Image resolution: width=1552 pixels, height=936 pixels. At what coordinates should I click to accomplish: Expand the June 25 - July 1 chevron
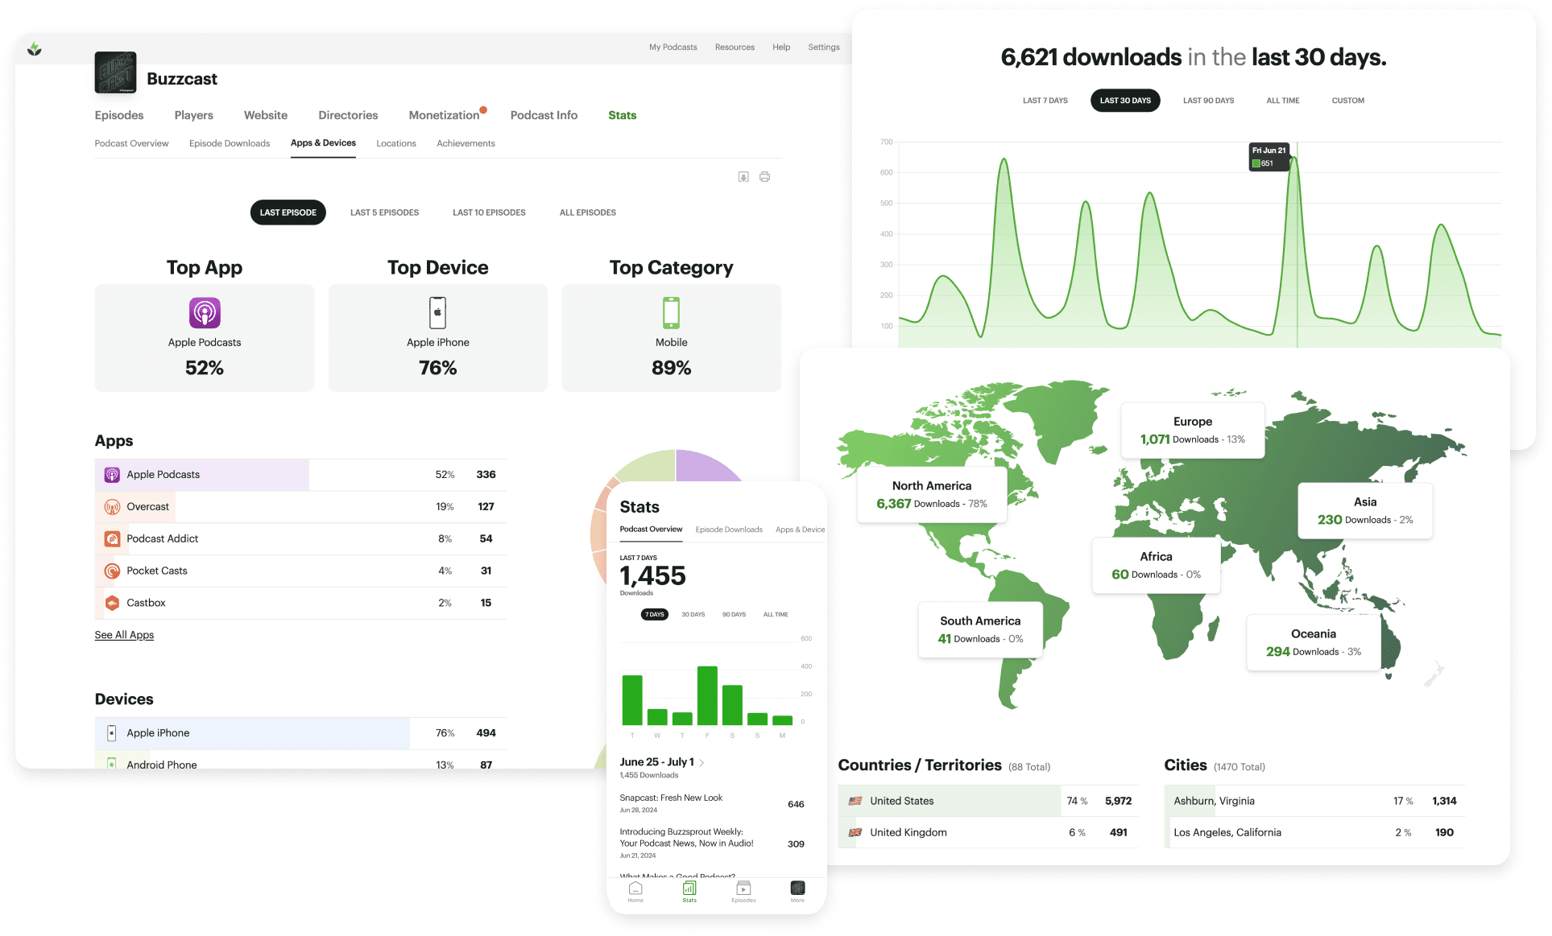[702, 763]
